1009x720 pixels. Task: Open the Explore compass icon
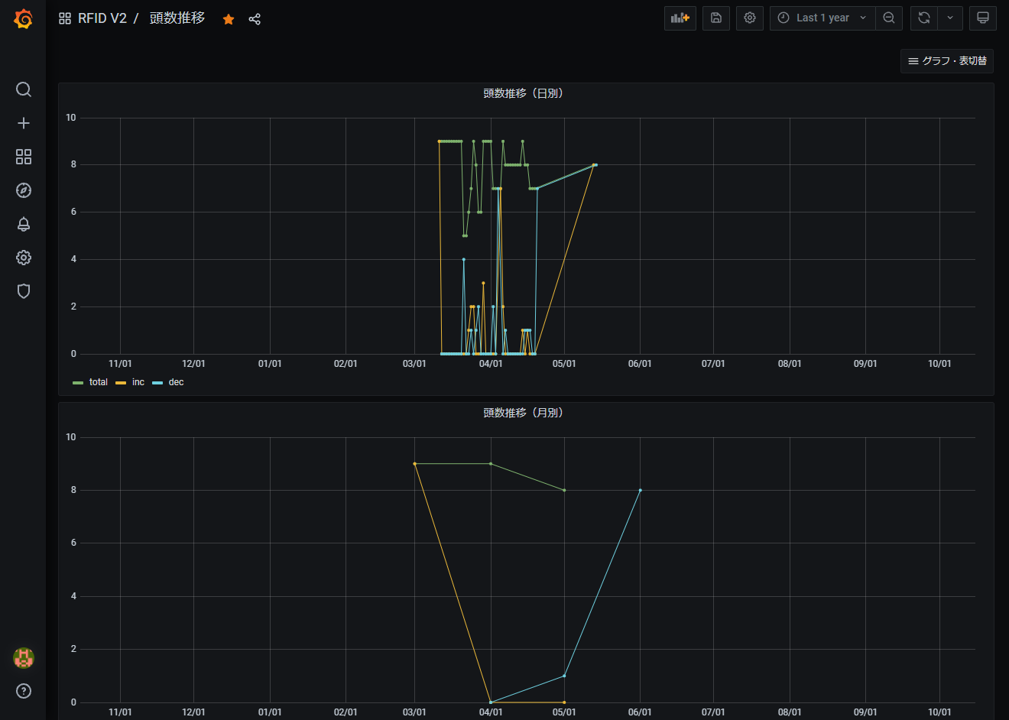point(24,190)
